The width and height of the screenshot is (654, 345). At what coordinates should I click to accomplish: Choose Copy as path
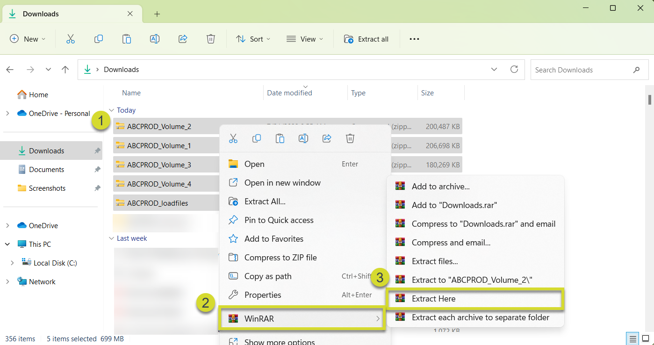click(x=305, y=276)
